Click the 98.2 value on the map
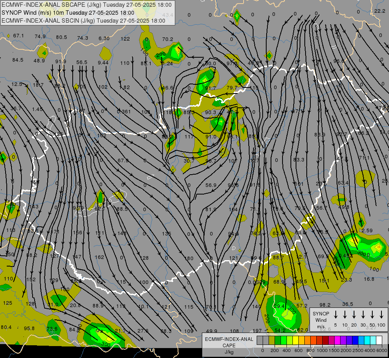 point(325,305)
